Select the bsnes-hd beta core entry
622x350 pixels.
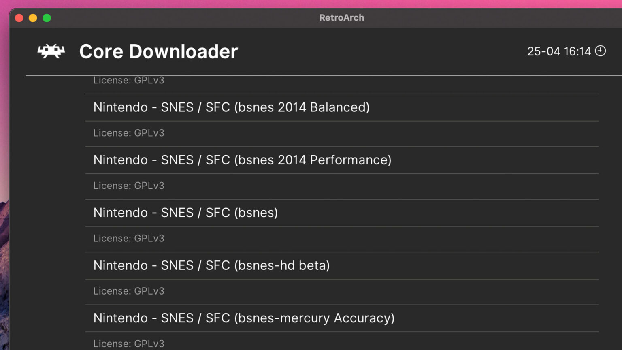[x=211, y=265]
